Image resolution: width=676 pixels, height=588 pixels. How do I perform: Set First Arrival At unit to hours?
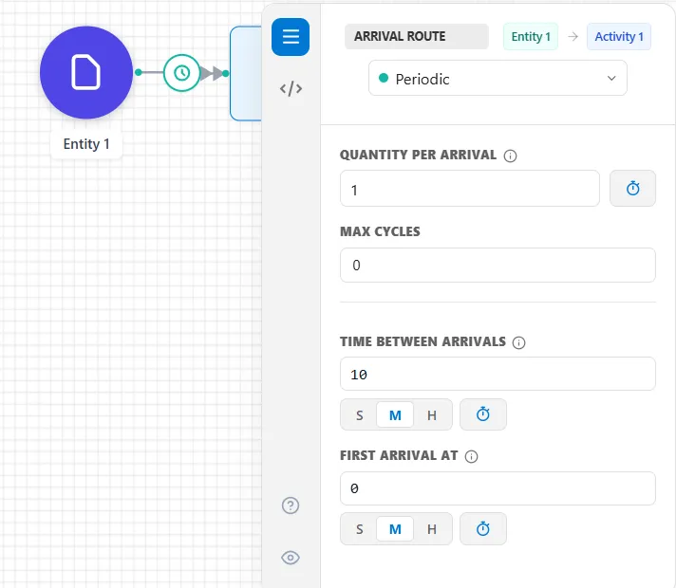coord(432,528)
